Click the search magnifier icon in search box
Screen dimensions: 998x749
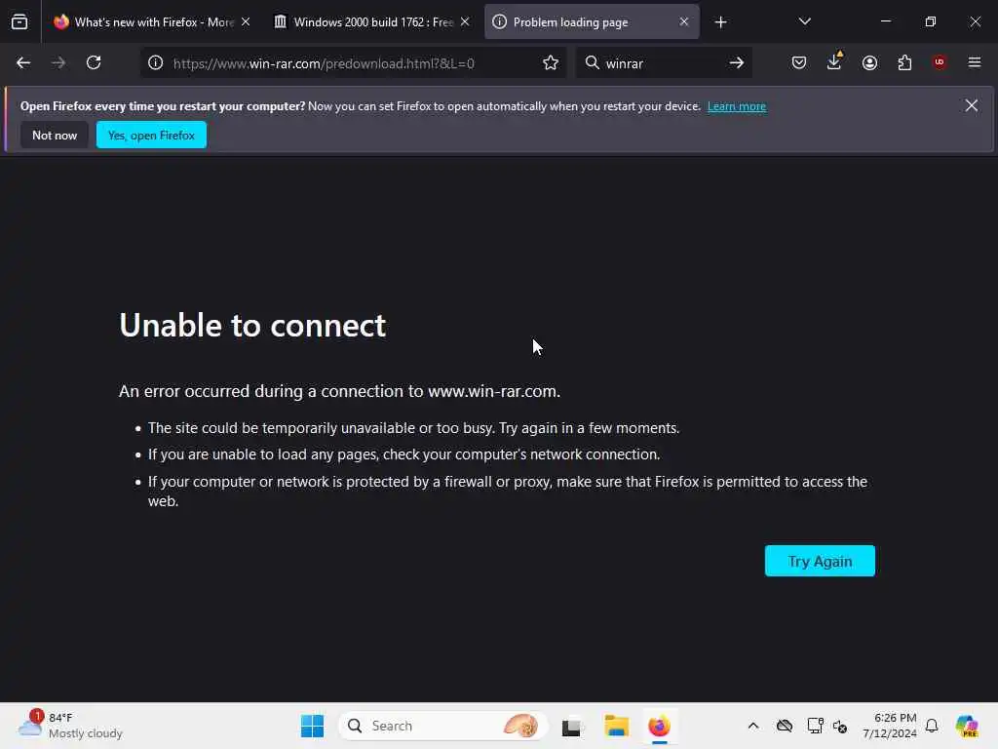[592, 63]
